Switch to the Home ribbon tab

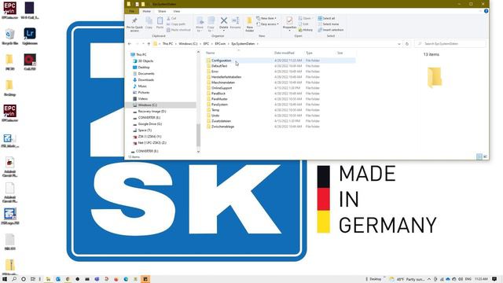click(147, 11)
